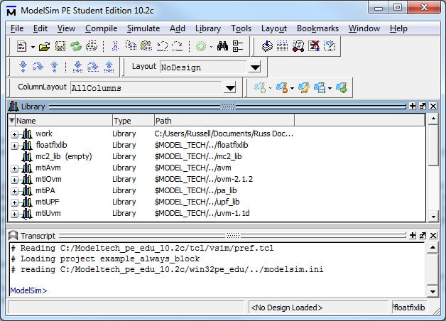Image resolution: width=446 pixels, height=321 pixels.
Task: Click the Save floppy disk icon
Action: (x=60, y=46)
